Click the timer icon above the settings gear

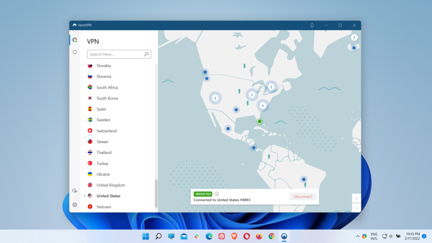tap(74, 191)
